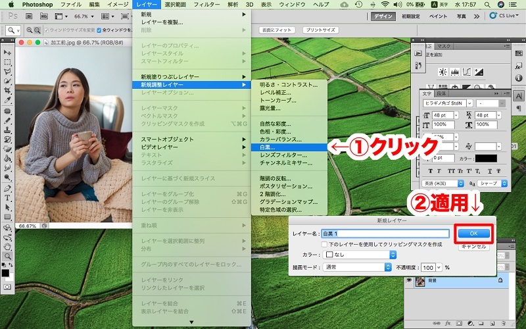Switch to デザイン workspace
526x329 pixels.
click(x=383, y=16)
